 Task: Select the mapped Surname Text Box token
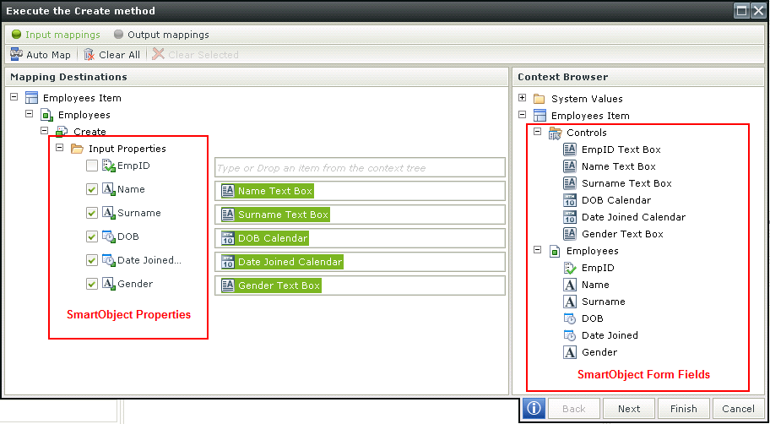point(275,215)
